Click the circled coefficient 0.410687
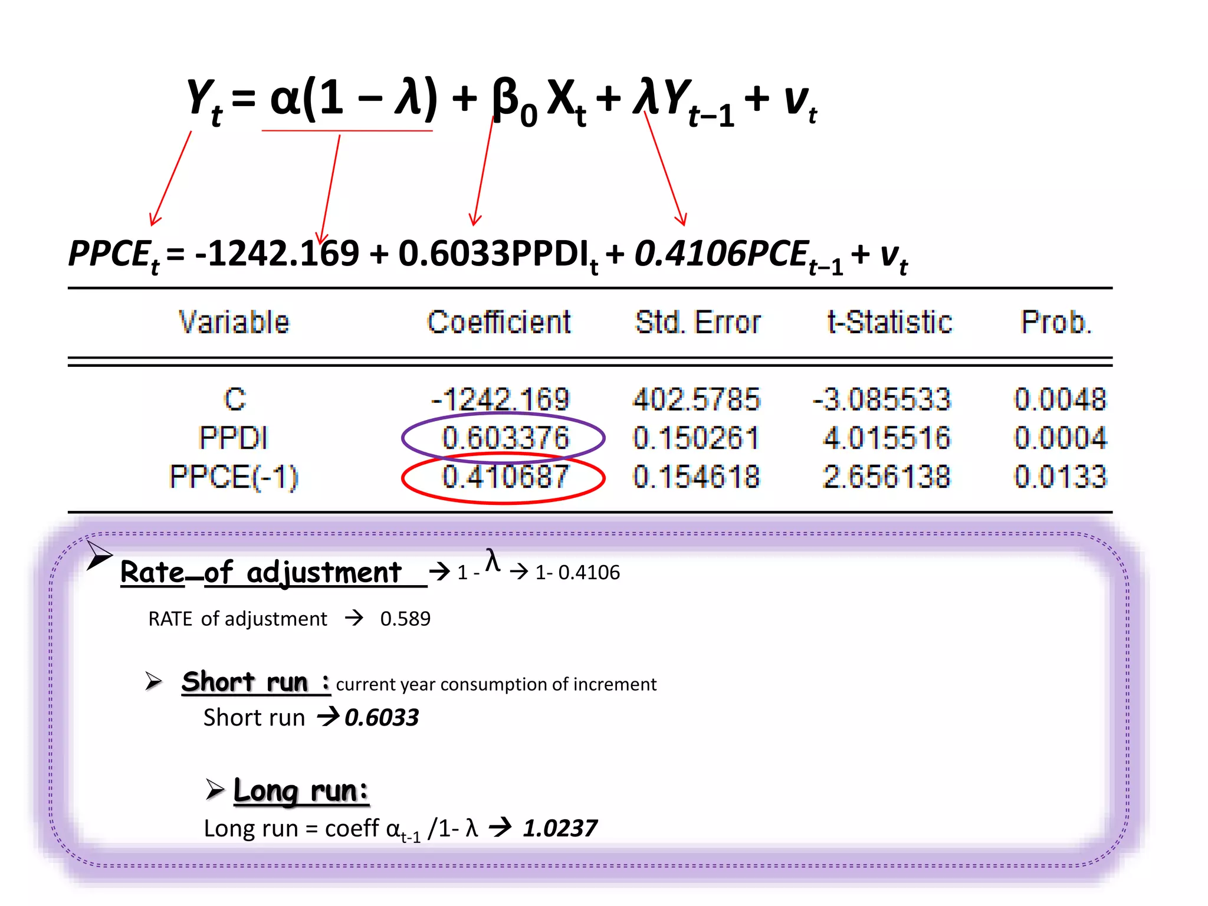This screenshot has height=906, width=1208. [505, 477]
